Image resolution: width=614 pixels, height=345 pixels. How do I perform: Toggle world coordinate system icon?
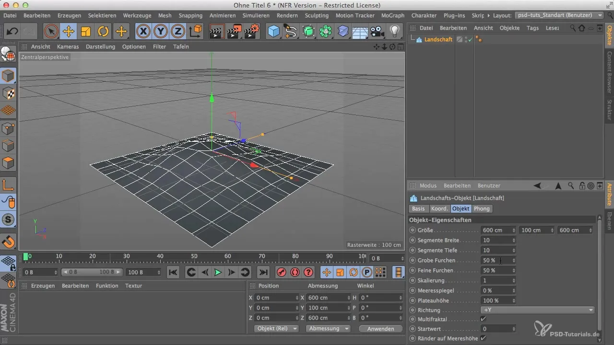195,32
